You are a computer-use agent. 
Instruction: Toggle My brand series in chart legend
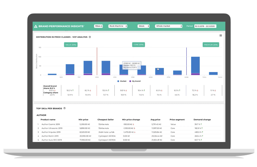pyautogui.click(x=134, y=81)
